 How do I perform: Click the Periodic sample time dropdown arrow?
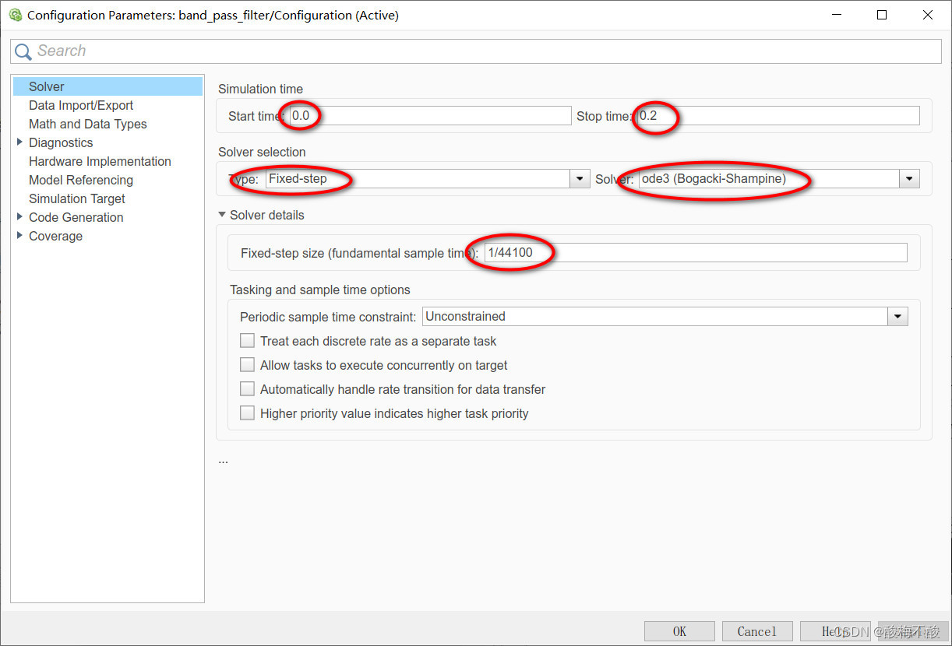[898, 317]
